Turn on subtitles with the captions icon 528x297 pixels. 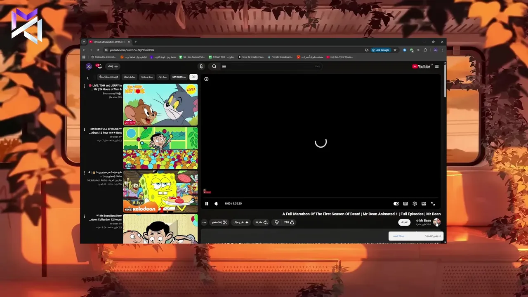pos(405,203)
